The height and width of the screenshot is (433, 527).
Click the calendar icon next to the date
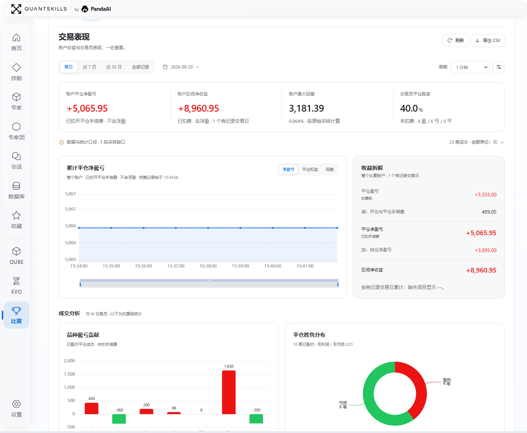coord(165,67)
